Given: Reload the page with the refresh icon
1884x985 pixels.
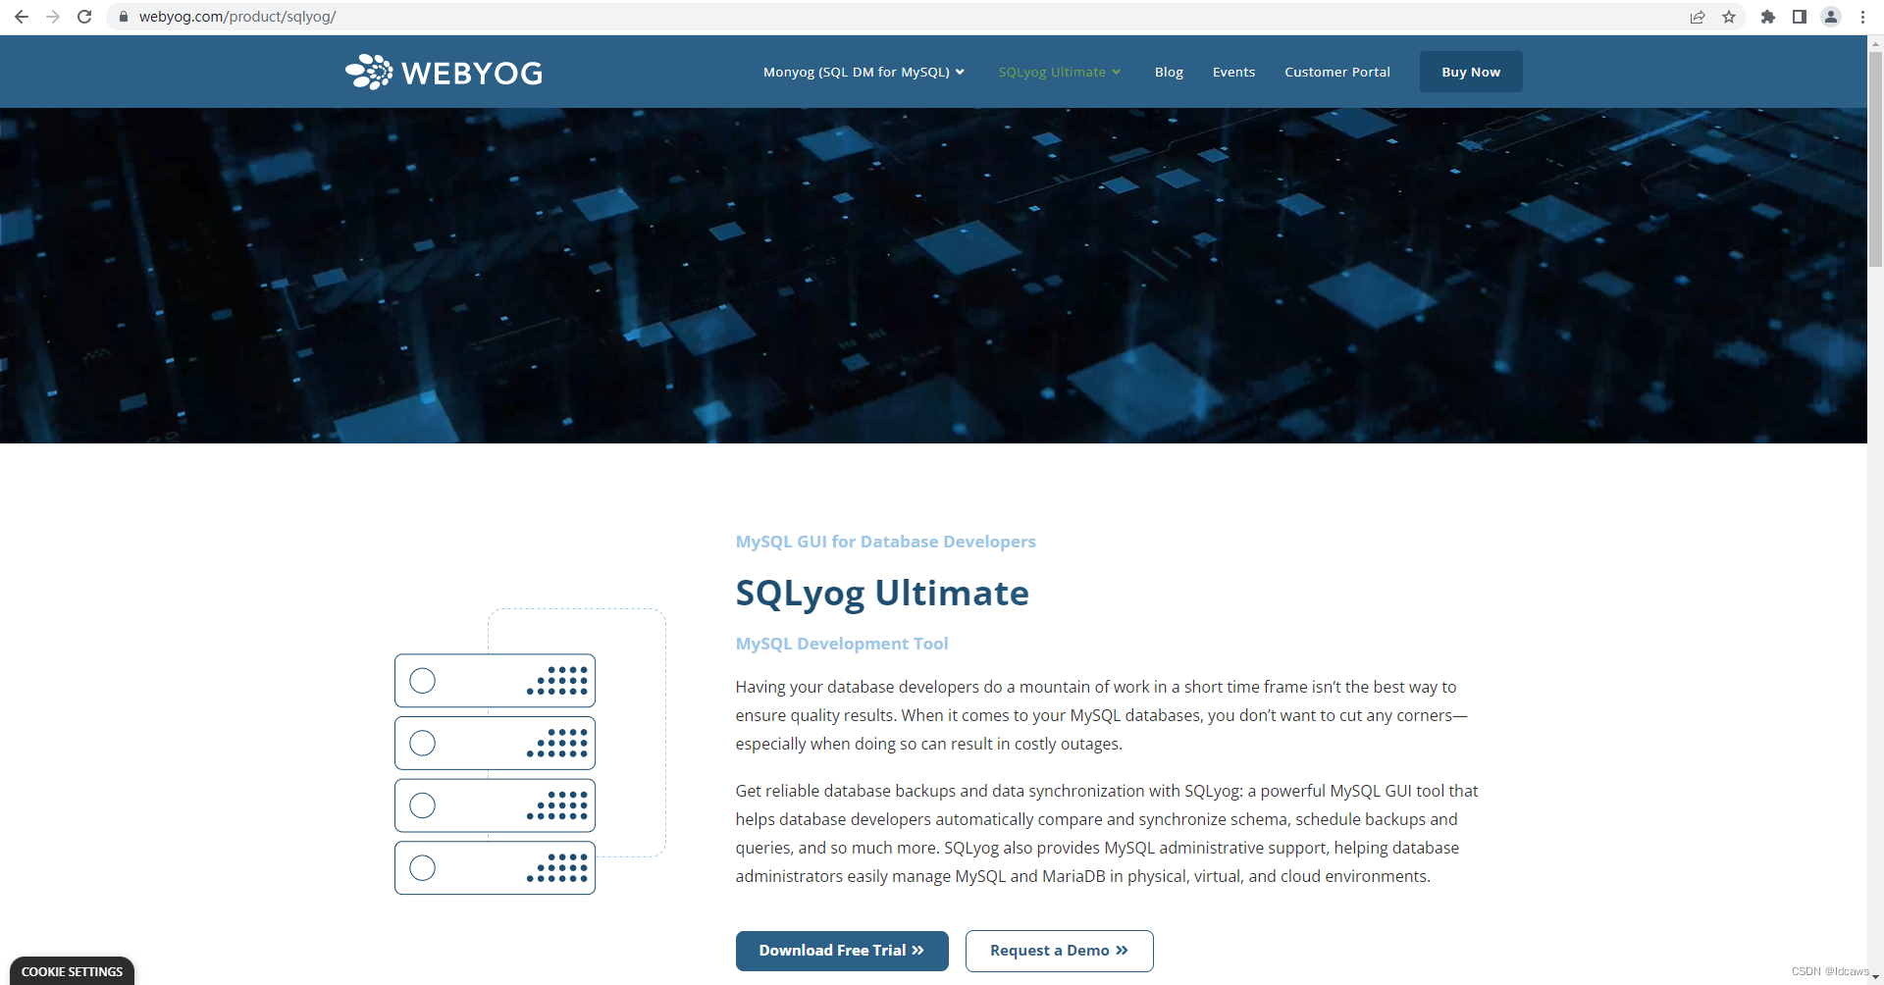Looking at the screenshot, I should coord(84,17).
